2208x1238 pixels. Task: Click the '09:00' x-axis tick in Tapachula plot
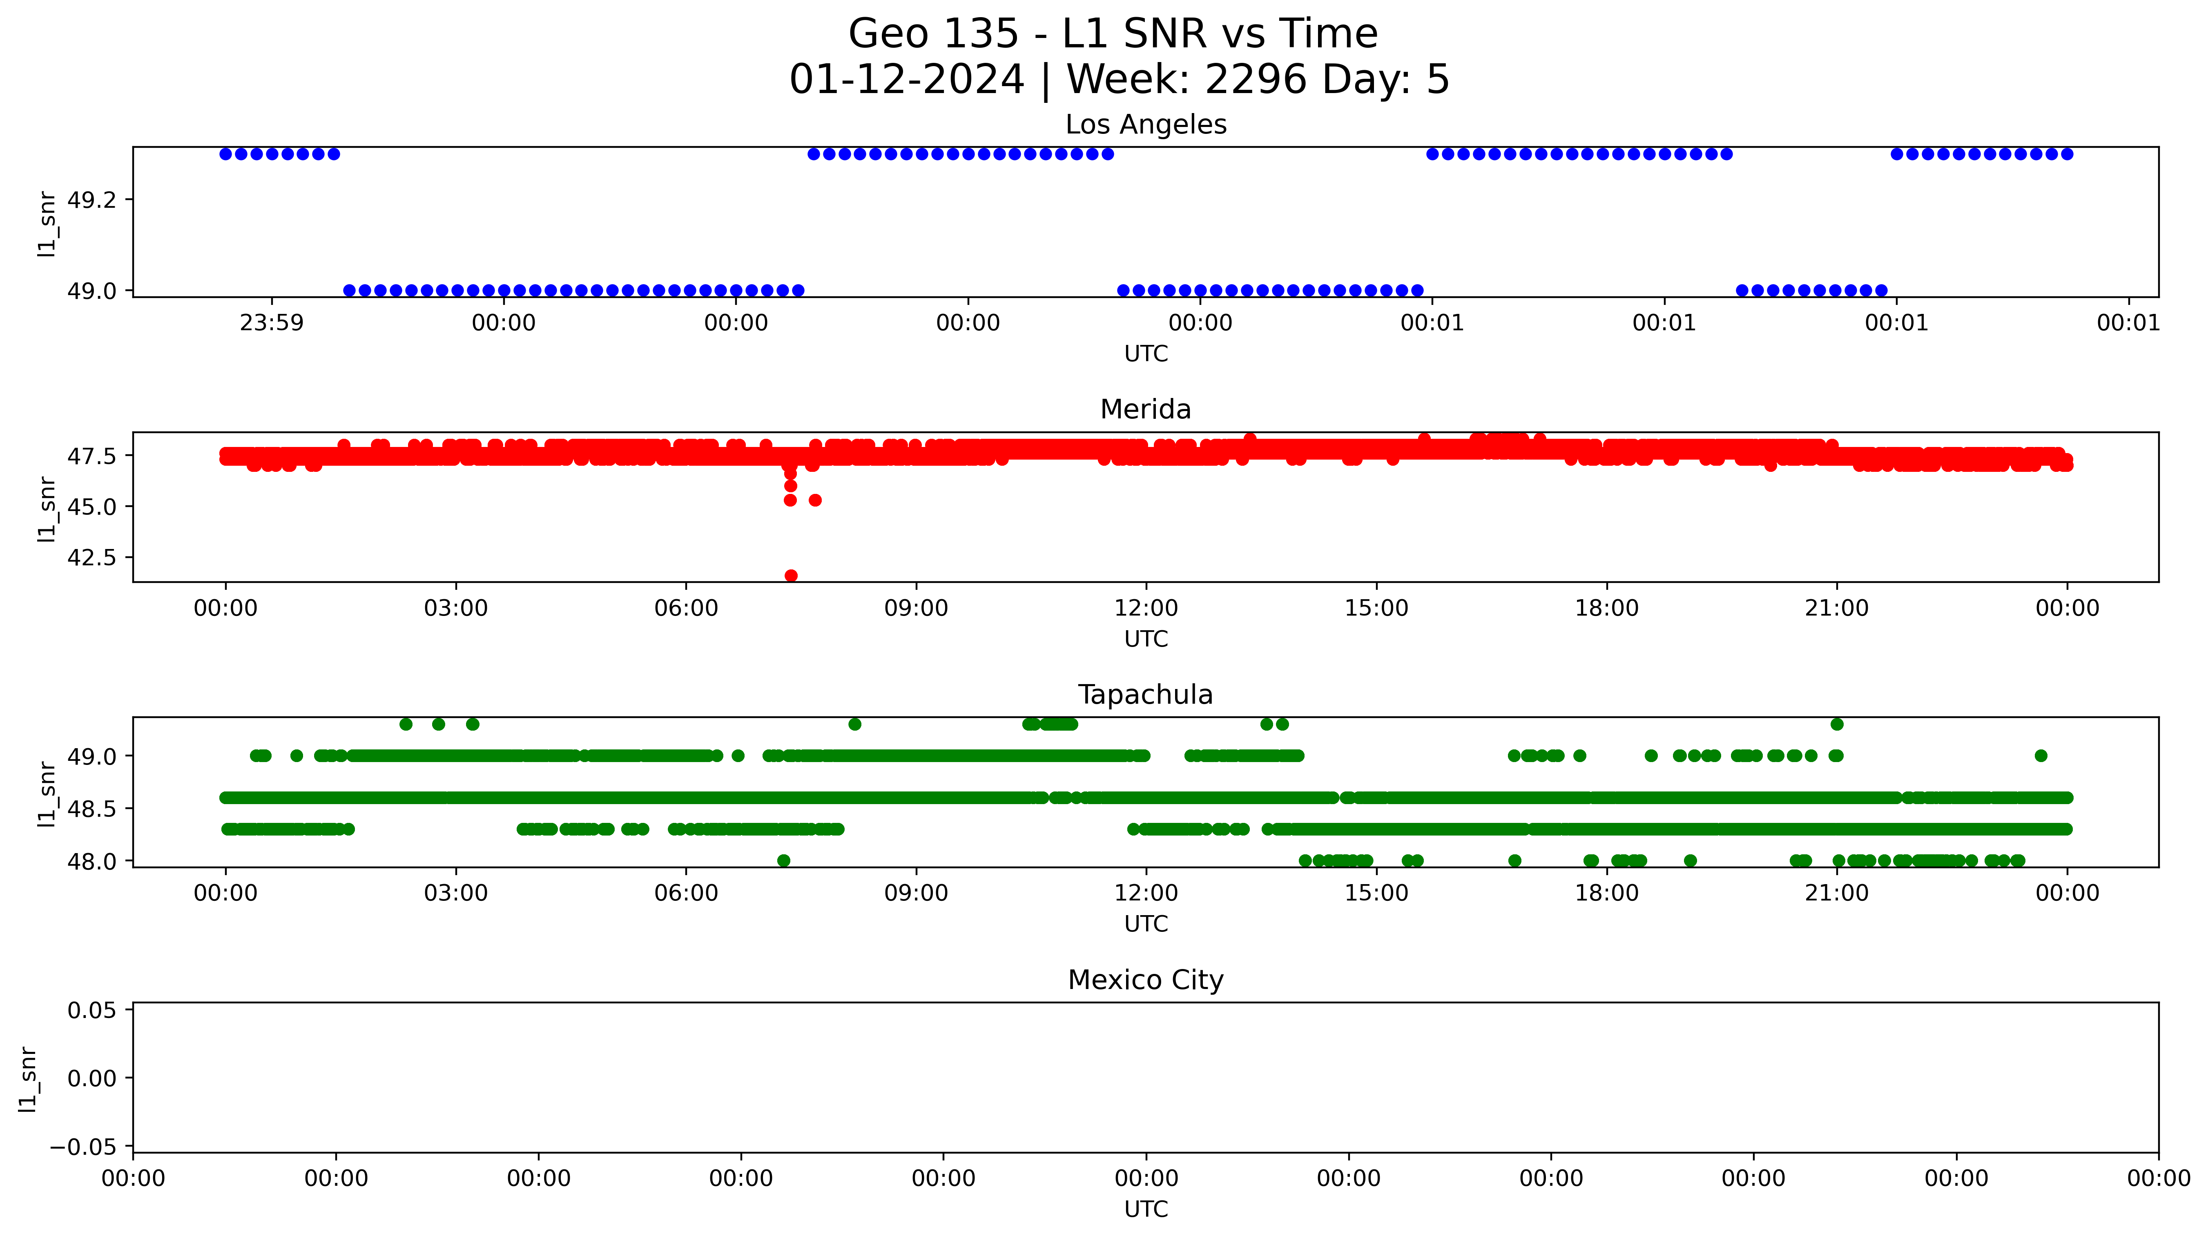[x=916, y=893]
